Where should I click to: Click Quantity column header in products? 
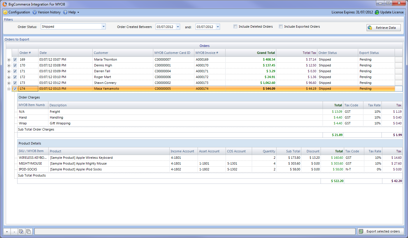[264, 151]
